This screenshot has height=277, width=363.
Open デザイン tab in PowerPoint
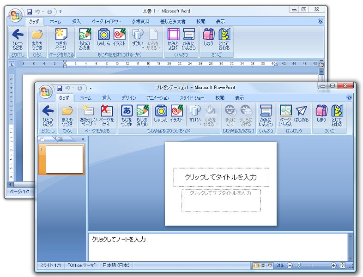click(129, 98)
